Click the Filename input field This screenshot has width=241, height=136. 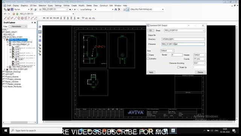[x=183, y=44]
